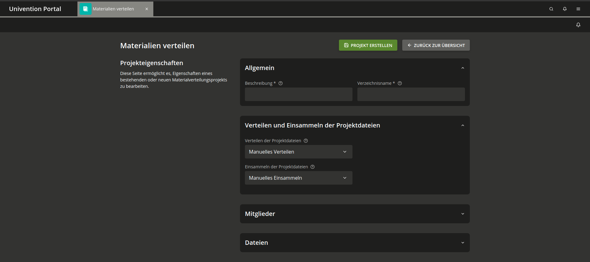Click the bell icon in the second bar

pyautogui.click(x=578, y=25)
